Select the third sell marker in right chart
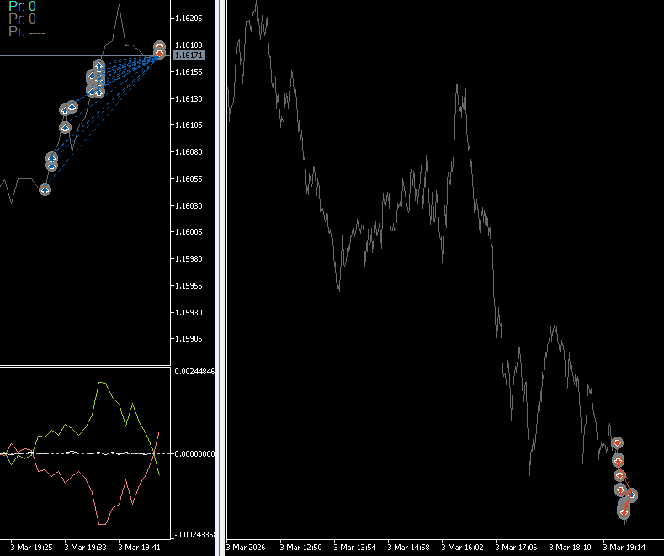 (619, 476)
